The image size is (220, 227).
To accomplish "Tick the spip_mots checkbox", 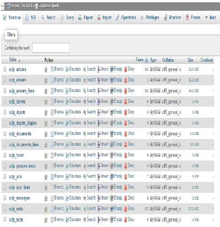I will pos(5,219).
